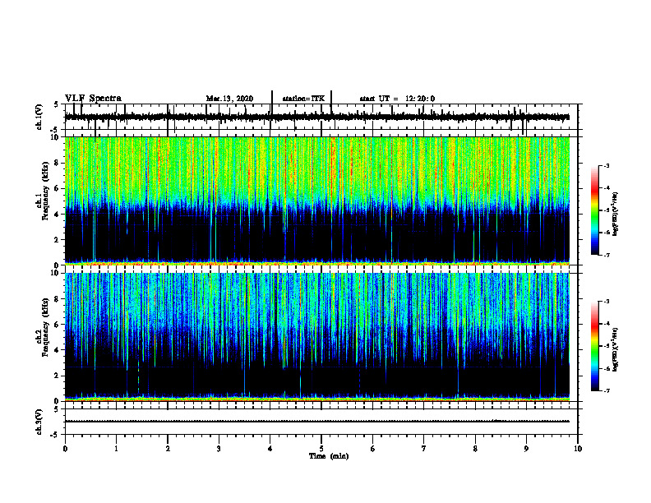Click the ch.2 colorbar log(PSD) label
The image size is (651, 503).
coord(616,349)
